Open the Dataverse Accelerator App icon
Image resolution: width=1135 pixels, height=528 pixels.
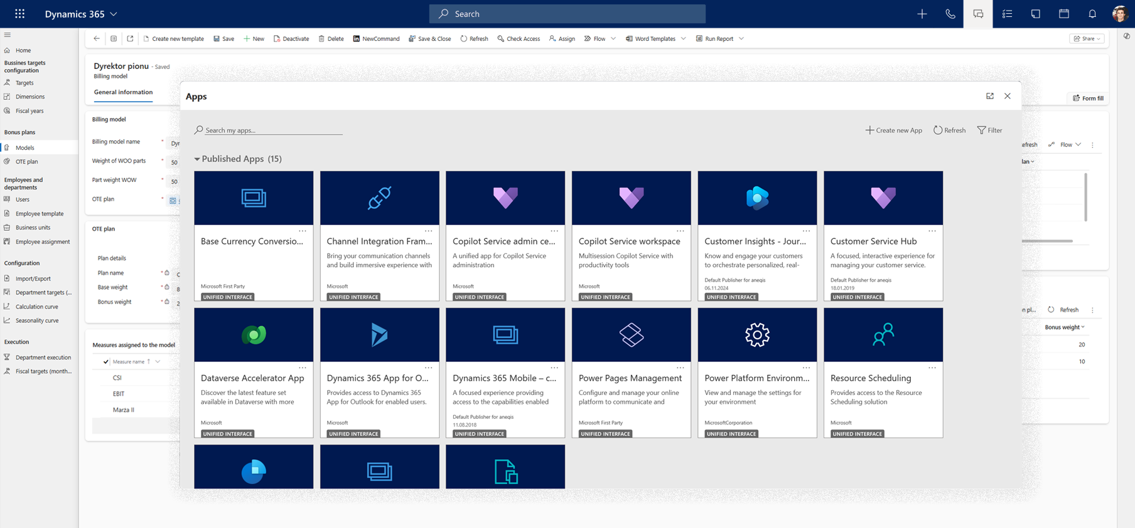(254, 335)
